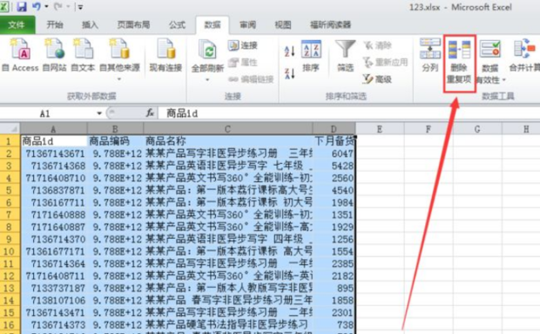Switch to the 插入 ribbon tab
This screenshot has width=540, height=334.
(x=90, y=24)
